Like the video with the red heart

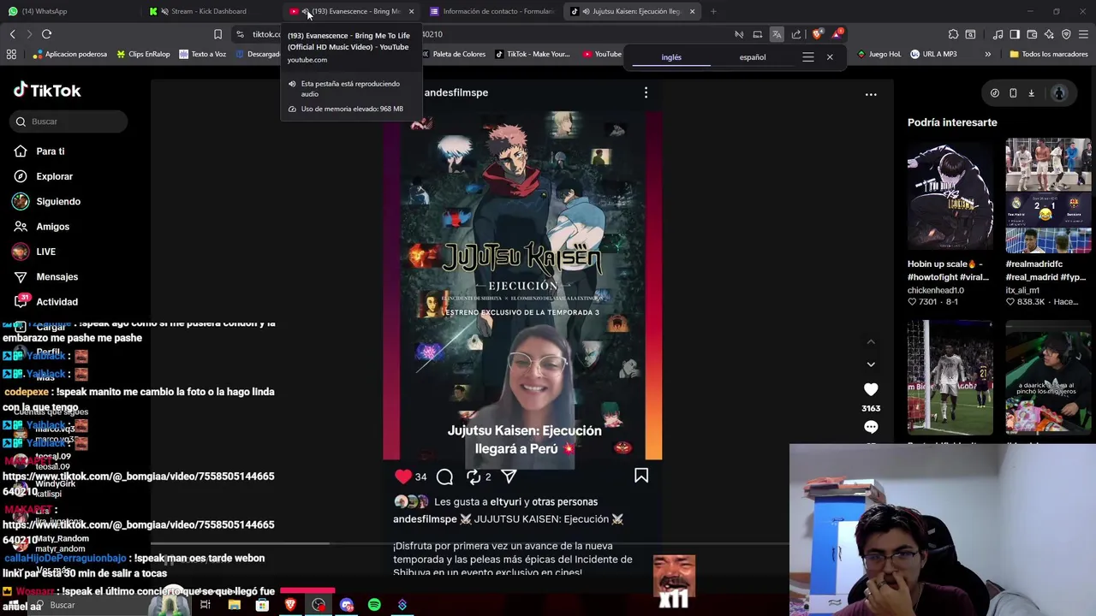pos(403,477)
